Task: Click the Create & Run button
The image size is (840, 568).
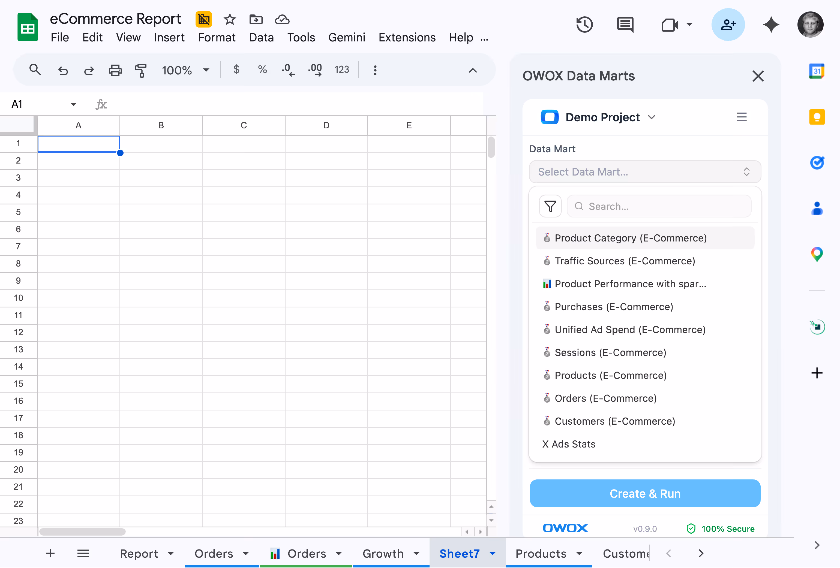Action: pyautogui.click(x=645, y=493)
